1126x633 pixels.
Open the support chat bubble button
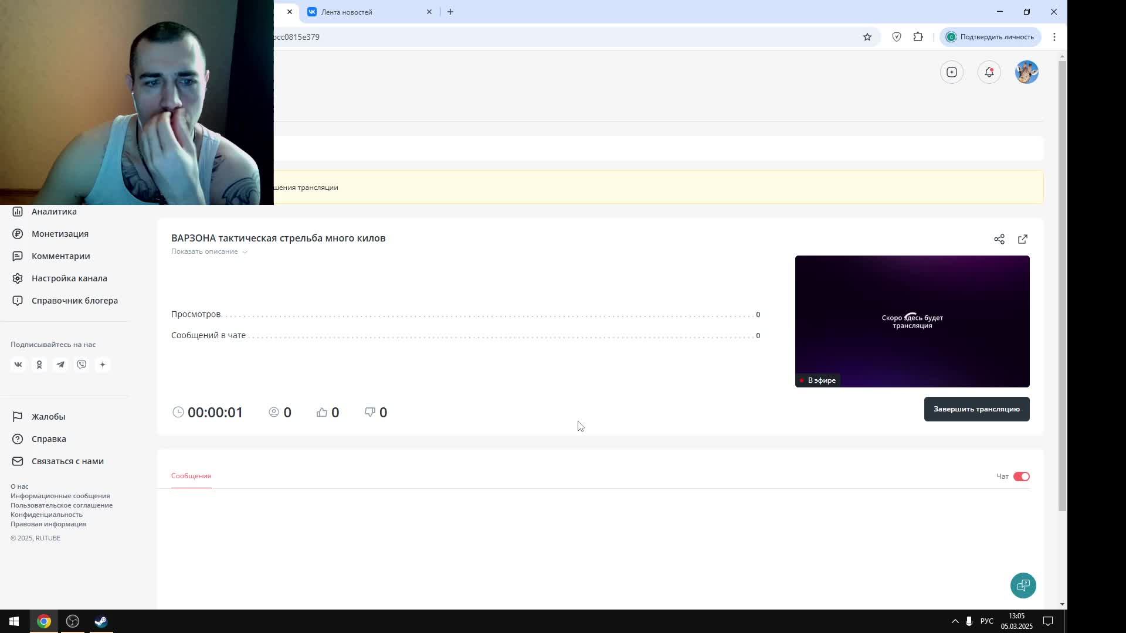(x=1023, y=585)
